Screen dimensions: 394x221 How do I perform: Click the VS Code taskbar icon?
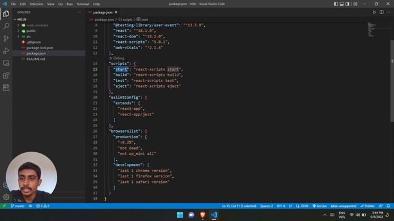pyautogui.click(x=214, y=215)
